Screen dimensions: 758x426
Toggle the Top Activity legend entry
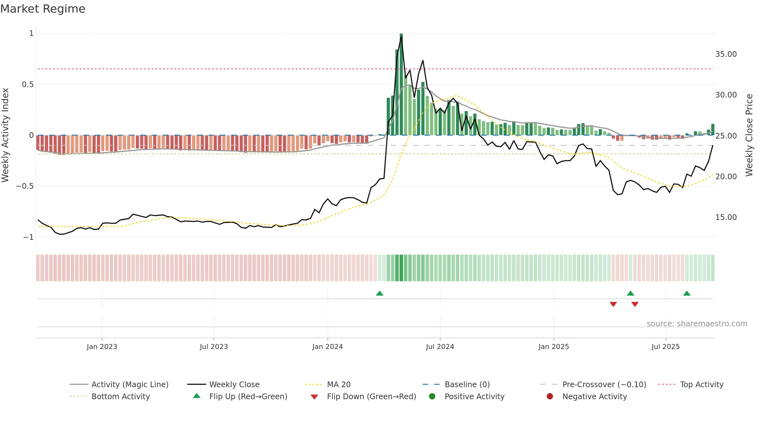pyautogui.click(x=691, y=384)
